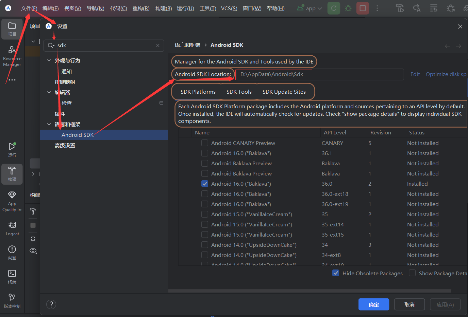Image resolution: width=468 pixels, height=317 pixels.
Task: Click the Debug bug icon in toolbar
Action: pyautogui.click(x=348, y=8)
